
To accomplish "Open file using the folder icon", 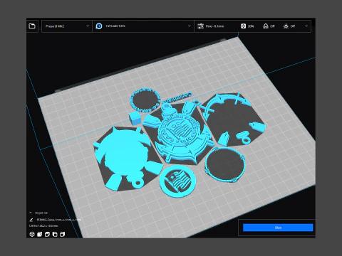I will (x=32, y=26).
